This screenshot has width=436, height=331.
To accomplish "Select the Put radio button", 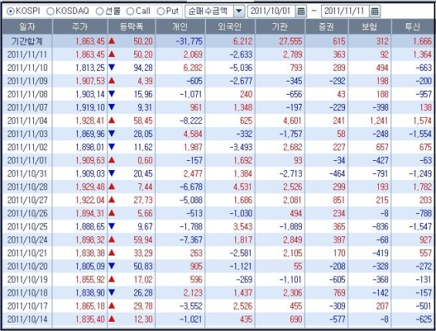I will (x=161, y=12).
